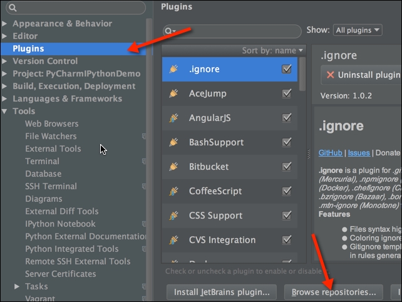Open Remote SSH External Tools settings
402x302 pixels.
78,261
